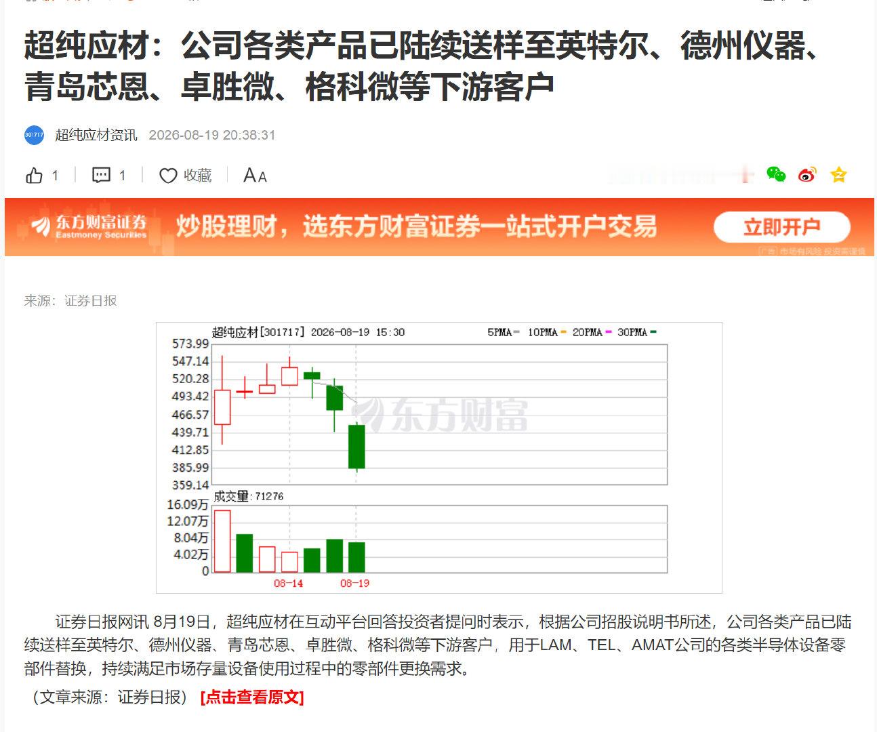Click the 东方财富证券 banner logo
Viewport: 877px width, 732px height.
point(89,226)
